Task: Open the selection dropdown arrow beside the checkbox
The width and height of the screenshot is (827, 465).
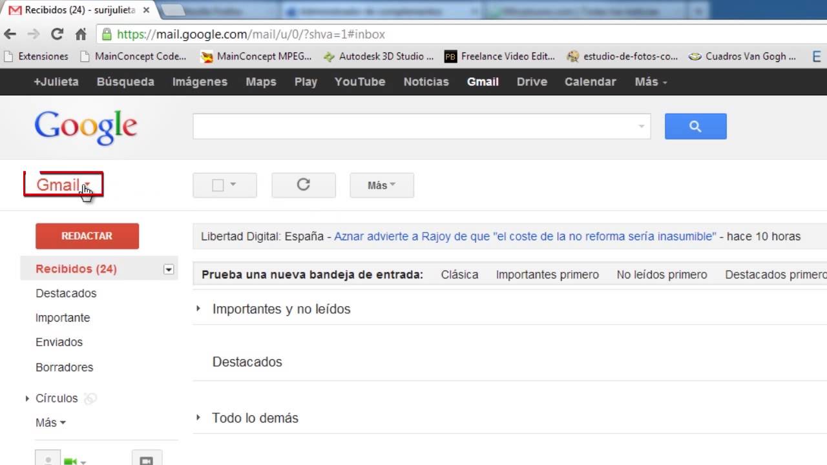Action: pos(234,185)
